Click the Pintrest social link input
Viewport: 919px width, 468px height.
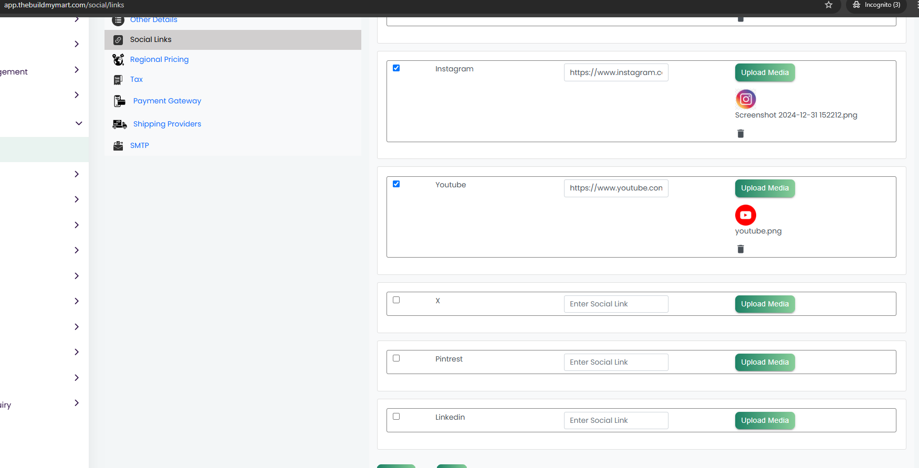click(616, 363)
